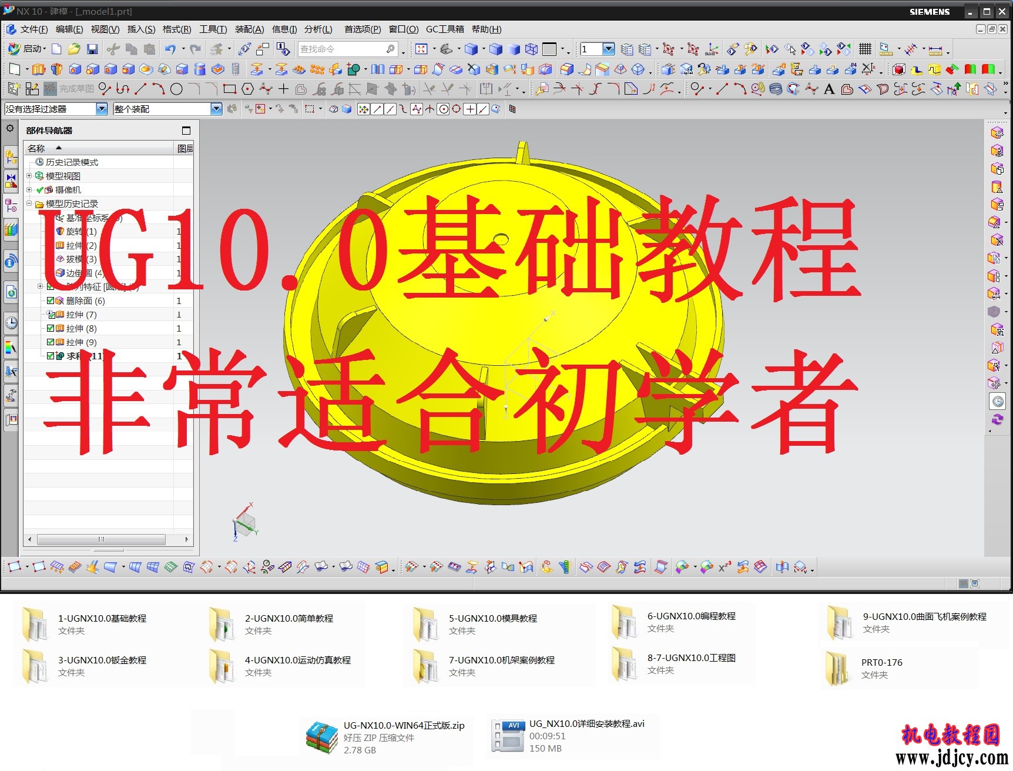The width and height of the screenshot is (1013, 771).
Task: Select the Polygon sketch tool
Action: point(248,89)
